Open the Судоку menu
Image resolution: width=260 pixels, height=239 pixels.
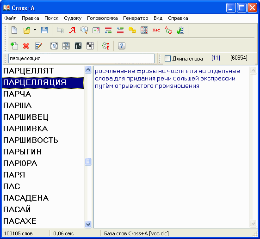tap(73, 18)
